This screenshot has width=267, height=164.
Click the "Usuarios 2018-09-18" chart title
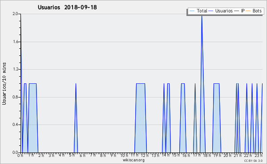coord(67,7)
